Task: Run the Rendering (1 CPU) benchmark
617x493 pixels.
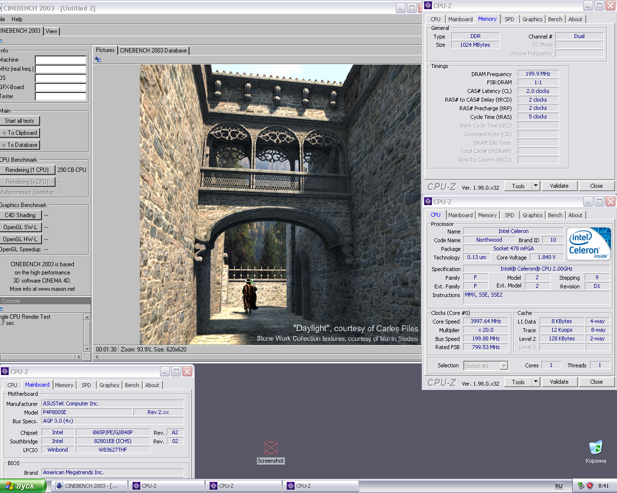Action: point(27,170)
